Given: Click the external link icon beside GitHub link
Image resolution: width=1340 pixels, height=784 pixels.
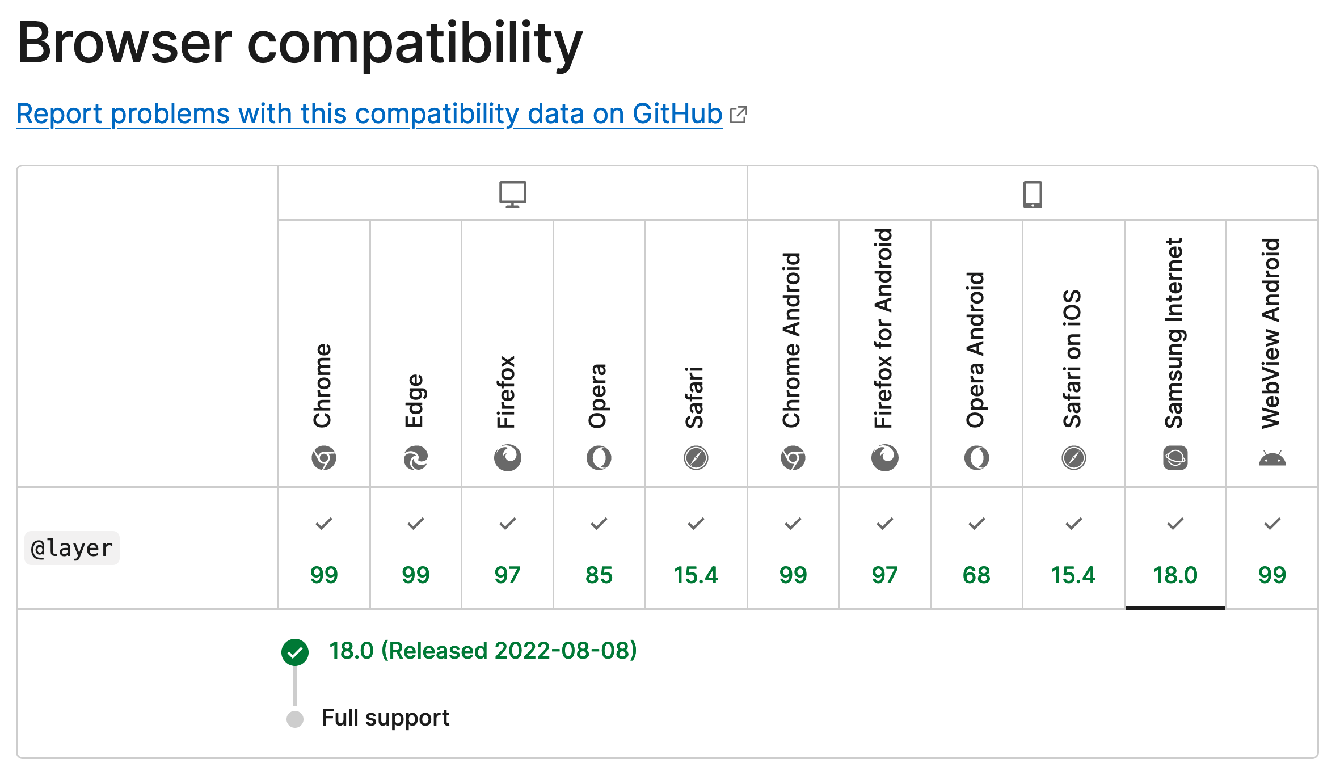Looking at the screenshot, I should pyautogui.click(x=738, y=115).
